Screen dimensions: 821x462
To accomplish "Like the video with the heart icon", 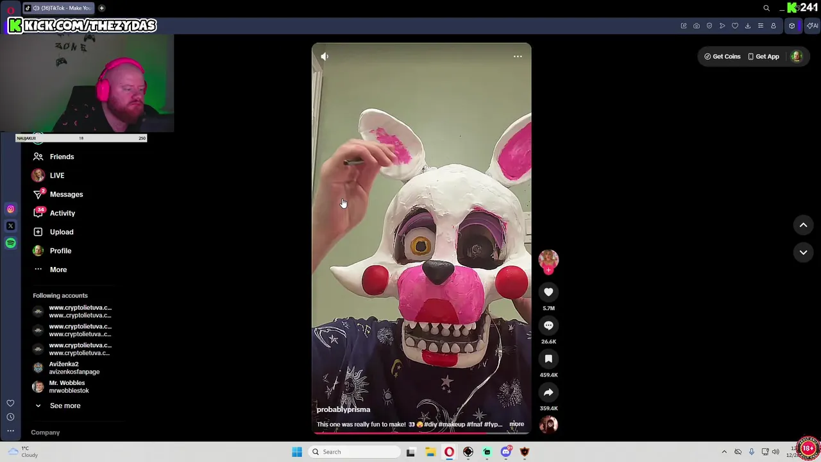I will coord(548,293).
